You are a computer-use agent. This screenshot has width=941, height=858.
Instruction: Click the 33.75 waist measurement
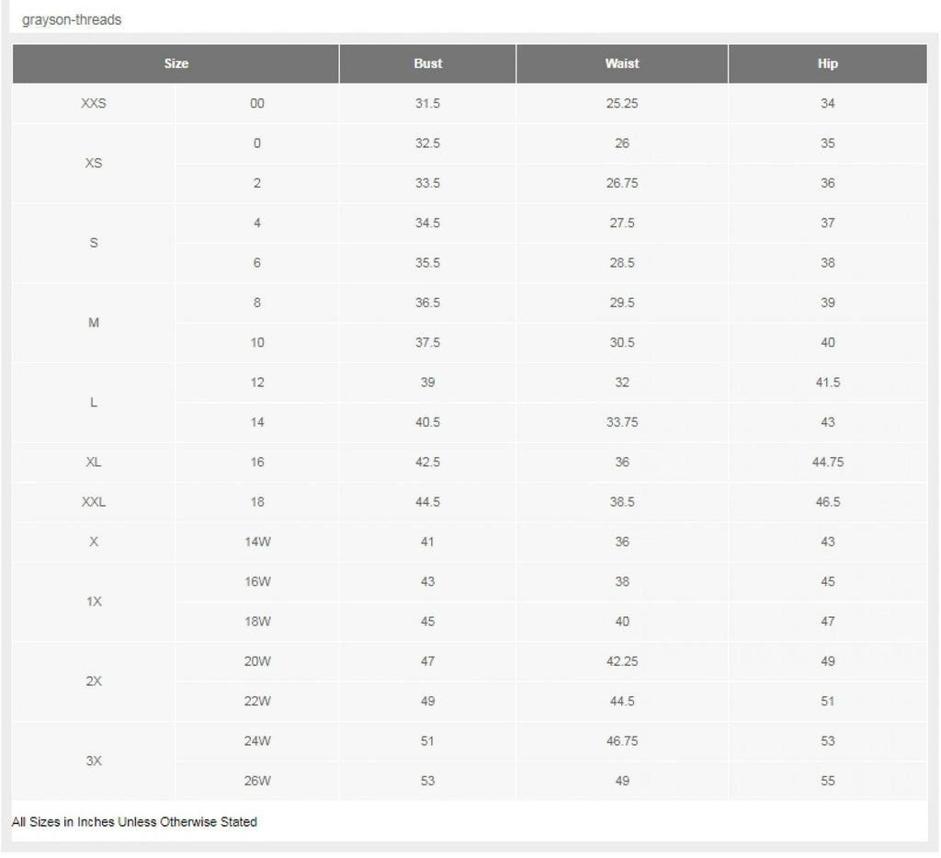click(x=622, y=422)
